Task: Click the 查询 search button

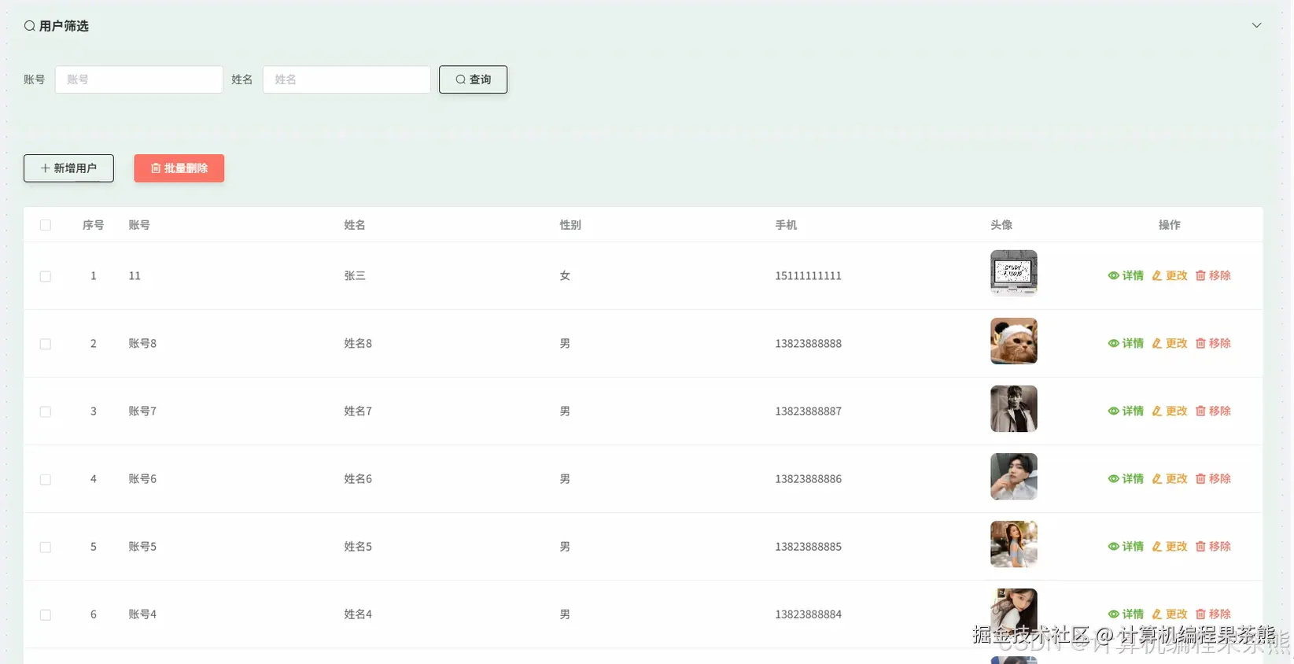Action: [473, 79]
